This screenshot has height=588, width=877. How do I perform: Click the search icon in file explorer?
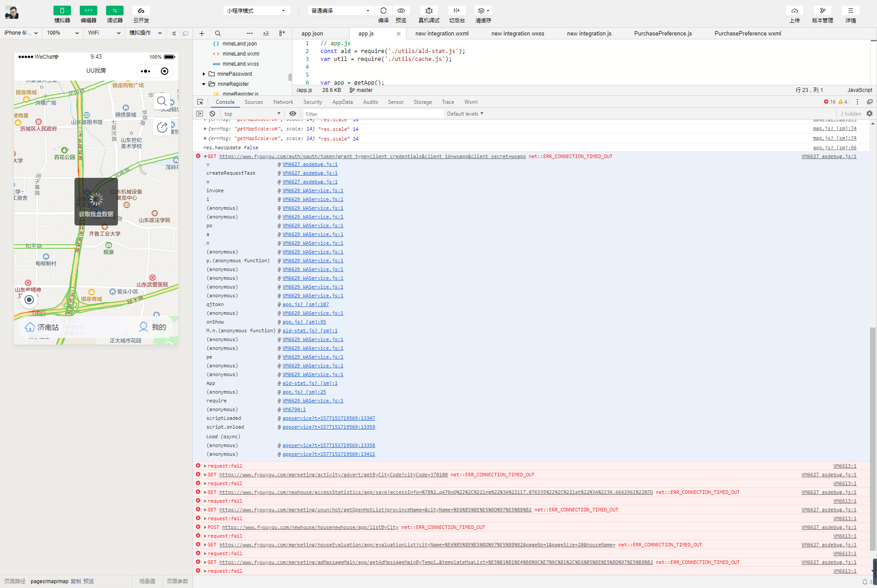tap(218, 33)
